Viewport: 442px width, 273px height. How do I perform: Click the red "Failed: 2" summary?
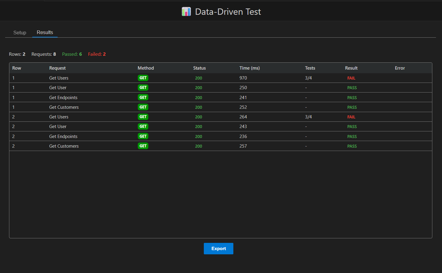coord(97,54)
